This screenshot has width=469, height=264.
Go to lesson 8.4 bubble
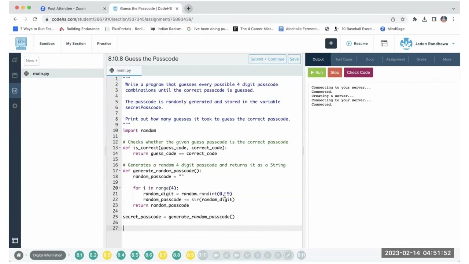tap(121, 255)
